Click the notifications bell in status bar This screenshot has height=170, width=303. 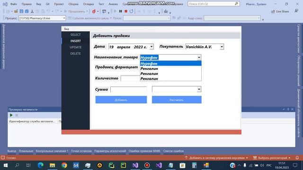tap(297, 158)
